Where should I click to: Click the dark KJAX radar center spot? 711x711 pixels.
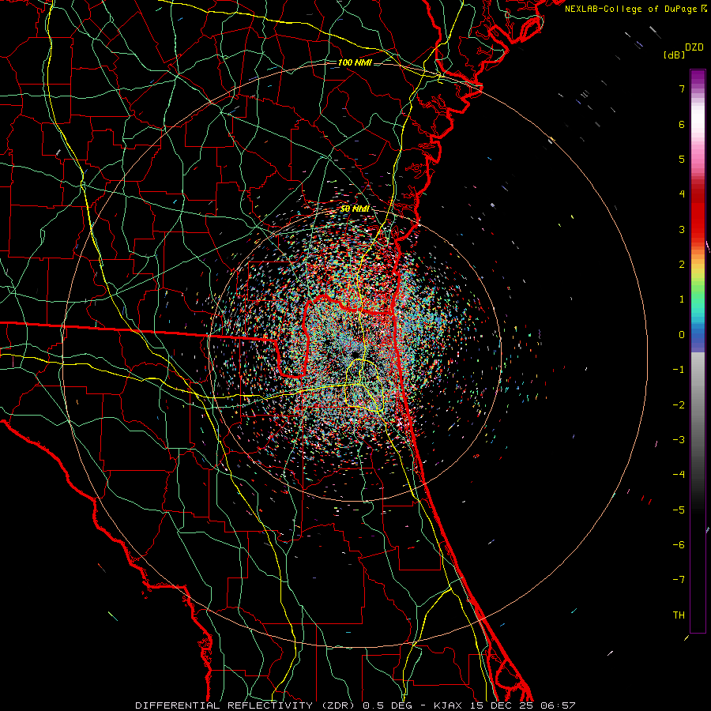355,354
